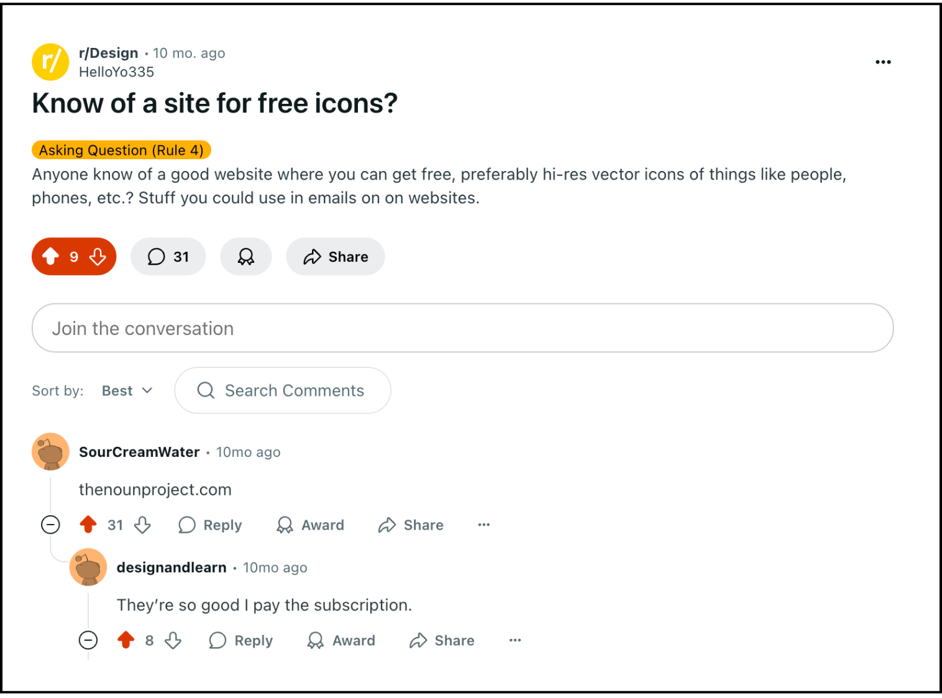Screen dimensions: 942x698
Task: Click the Asking Question (Rule 4) flair
Action: [x=121, y=150]
